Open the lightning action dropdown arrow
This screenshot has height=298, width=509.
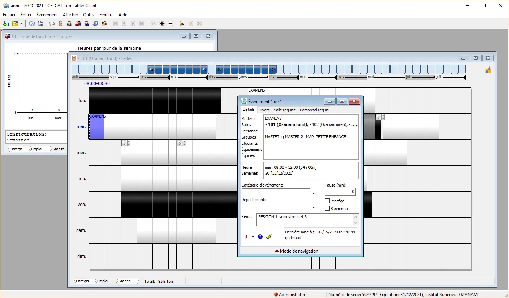(253, 237)
